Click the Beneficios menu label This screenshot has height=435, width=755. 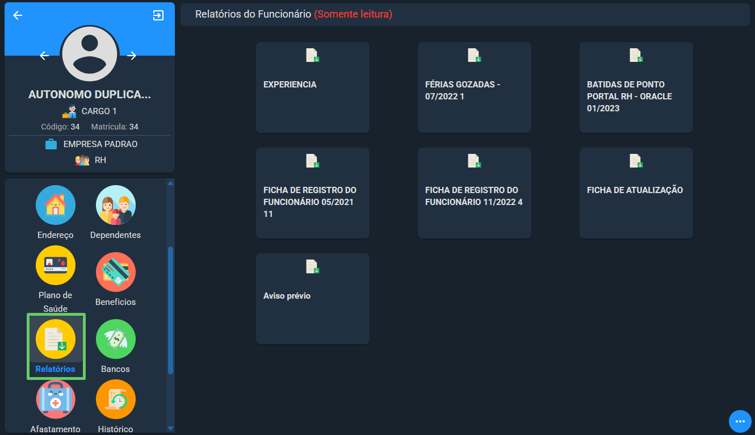(116, 302)
